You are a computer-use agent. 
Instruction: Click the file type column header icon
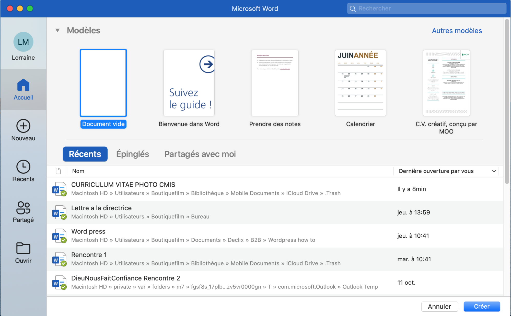[x=58, y=171]
